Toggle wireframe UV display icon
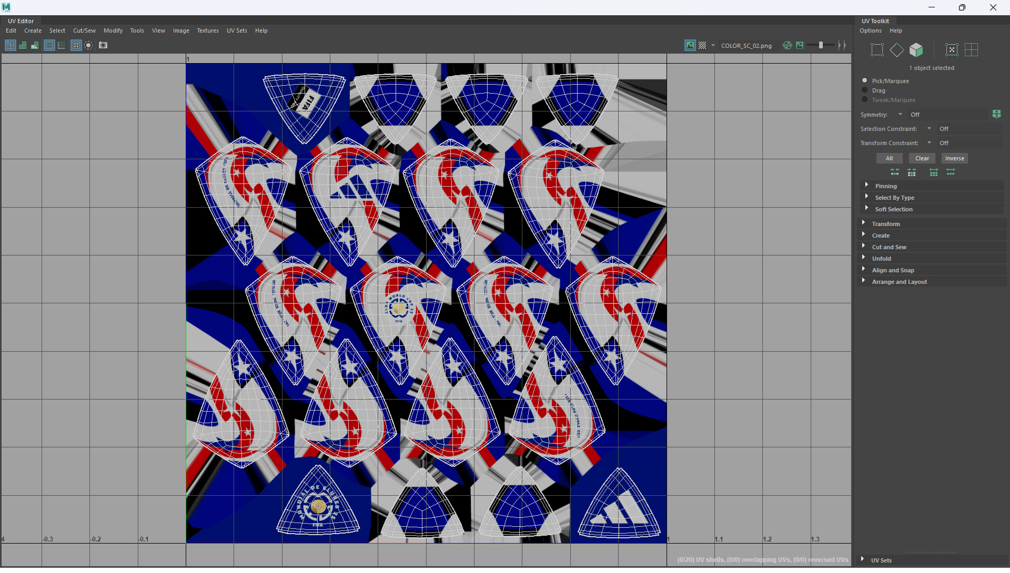 coord(11,46)
